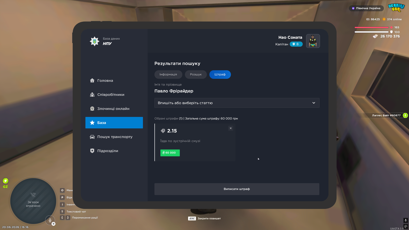The image size is (409, 230).
Task: Click the Лаглес Вайт #80877 player tag
Action: coord(386,115)
